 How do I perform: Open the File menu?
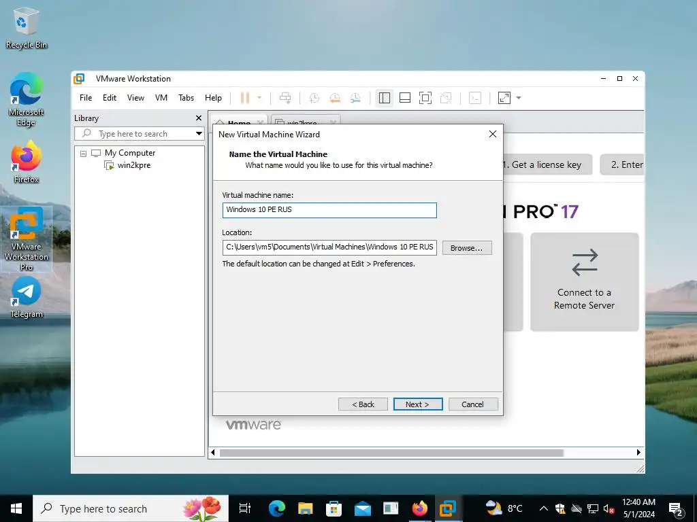(86, 98)
